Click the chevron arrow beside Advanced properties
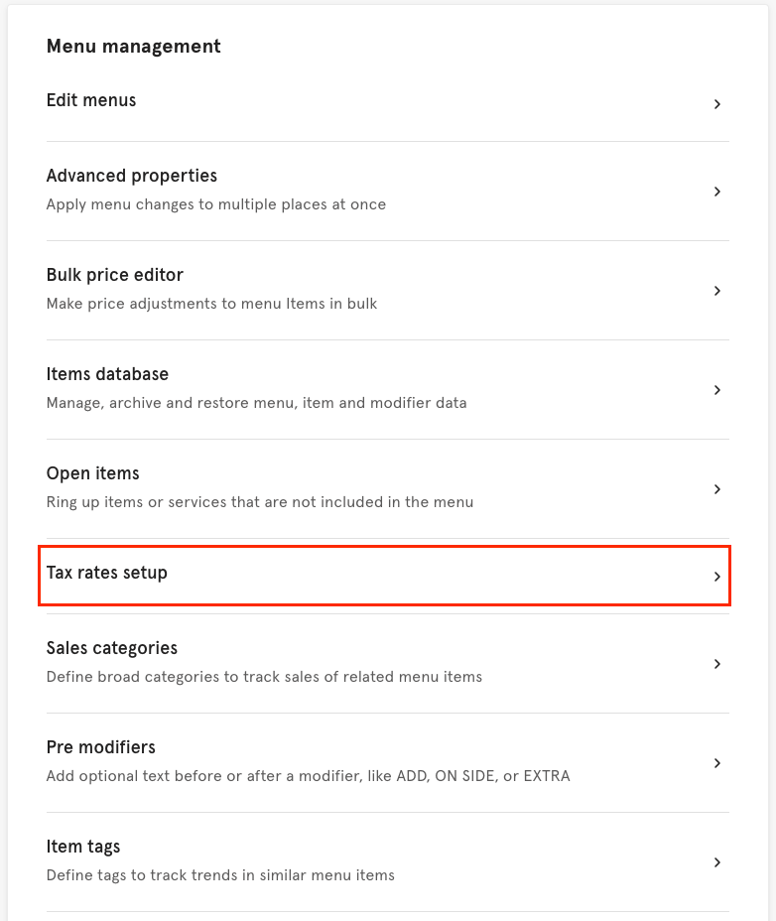776x921 pixels. (x=716, y=192)
